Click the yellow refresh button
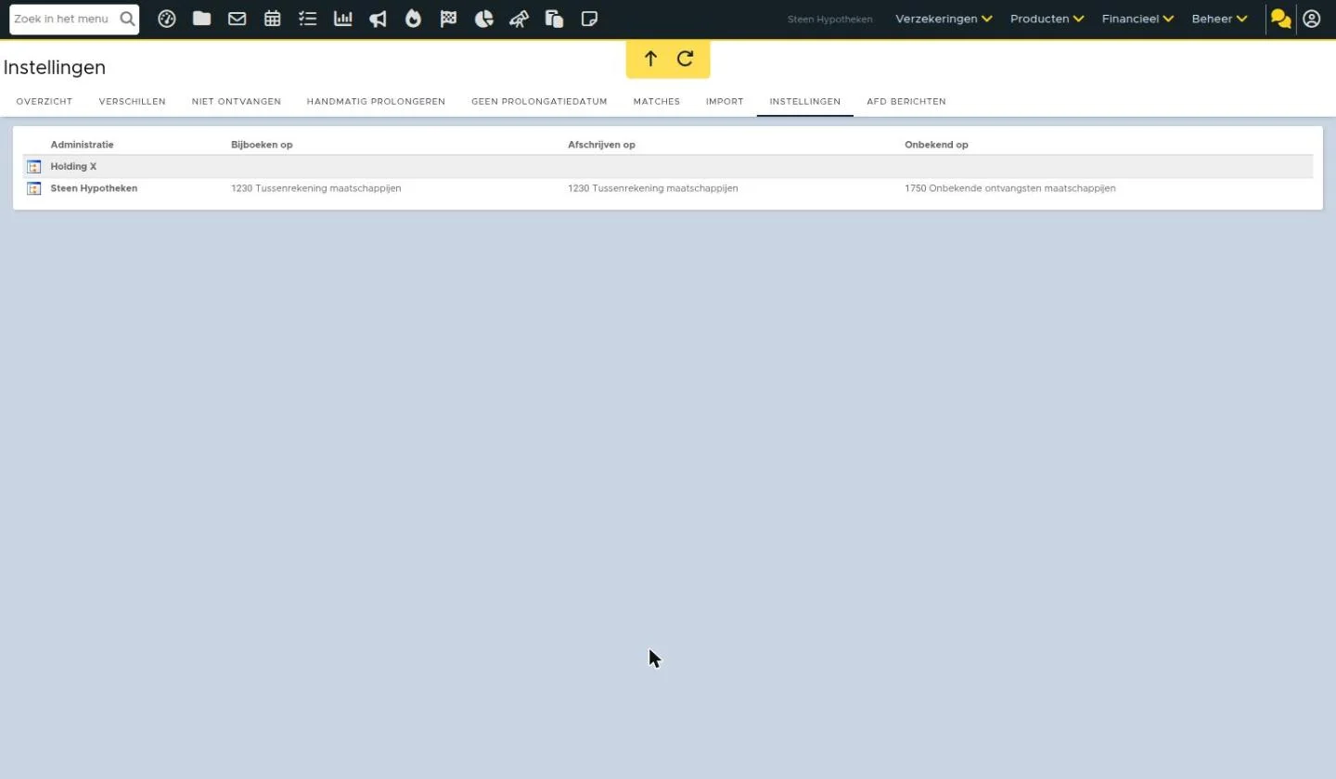 (x=686, y=59)
